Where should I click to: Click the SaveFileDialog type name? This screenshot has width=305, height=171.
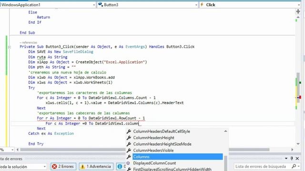click(78, 52)
